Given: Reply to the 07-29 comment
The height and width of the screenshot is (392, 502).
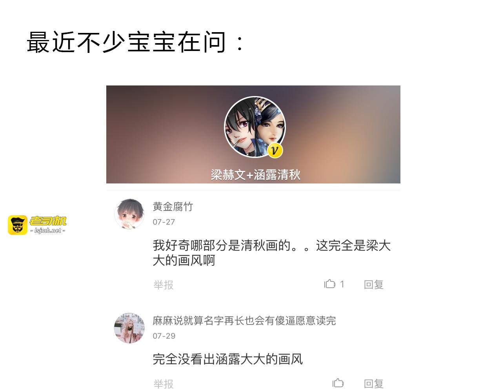Looking at the screenshot, I should (373, 383).
